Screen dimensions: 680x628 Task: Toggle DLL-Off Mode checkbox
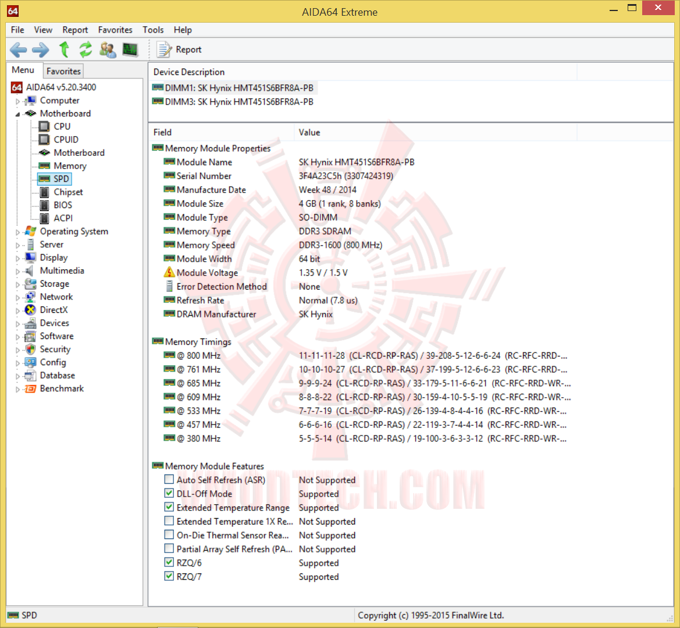point(169,493)
